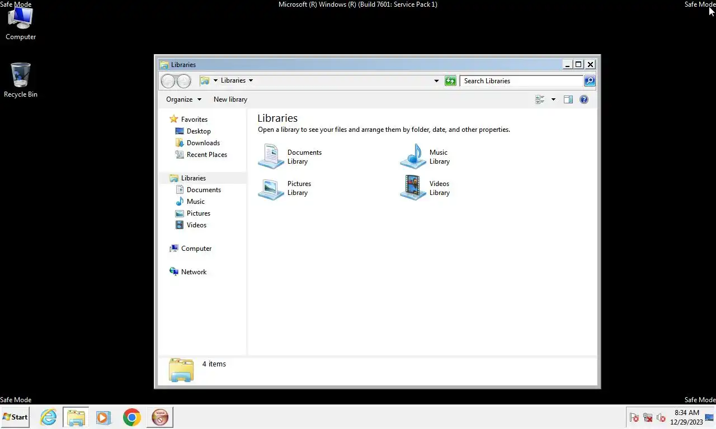The width and height of the screenshot is (716, 429).
Task: Open the Recycle Bin desktop icon
Action: (x=21, y=80)
